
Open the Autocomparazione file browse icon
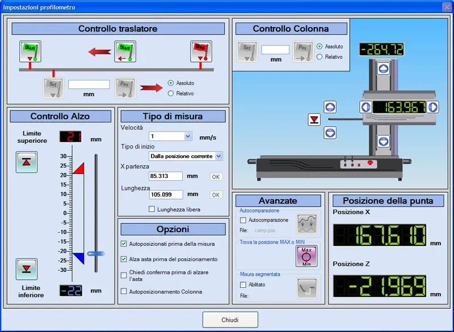307,224
